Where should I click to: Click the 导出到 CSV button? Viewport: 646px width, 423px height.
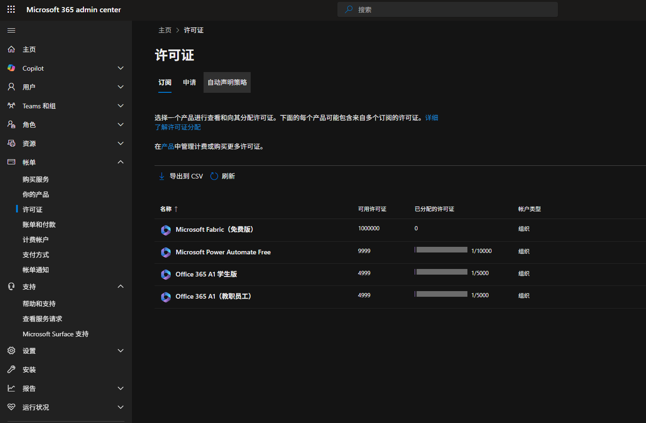click(x=181, y=176)
